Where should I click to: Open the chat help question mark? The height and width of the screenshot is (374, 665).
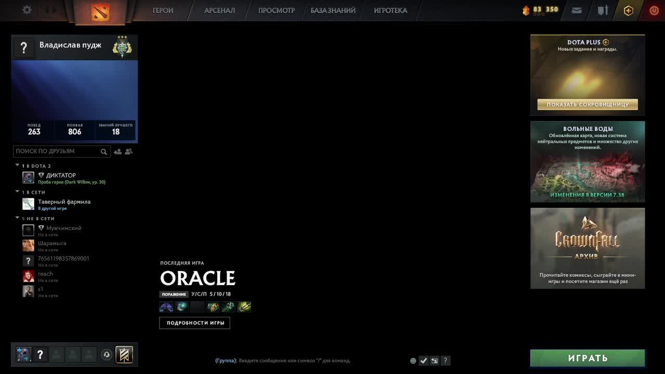pyautogui.click(x=445, y=360)
